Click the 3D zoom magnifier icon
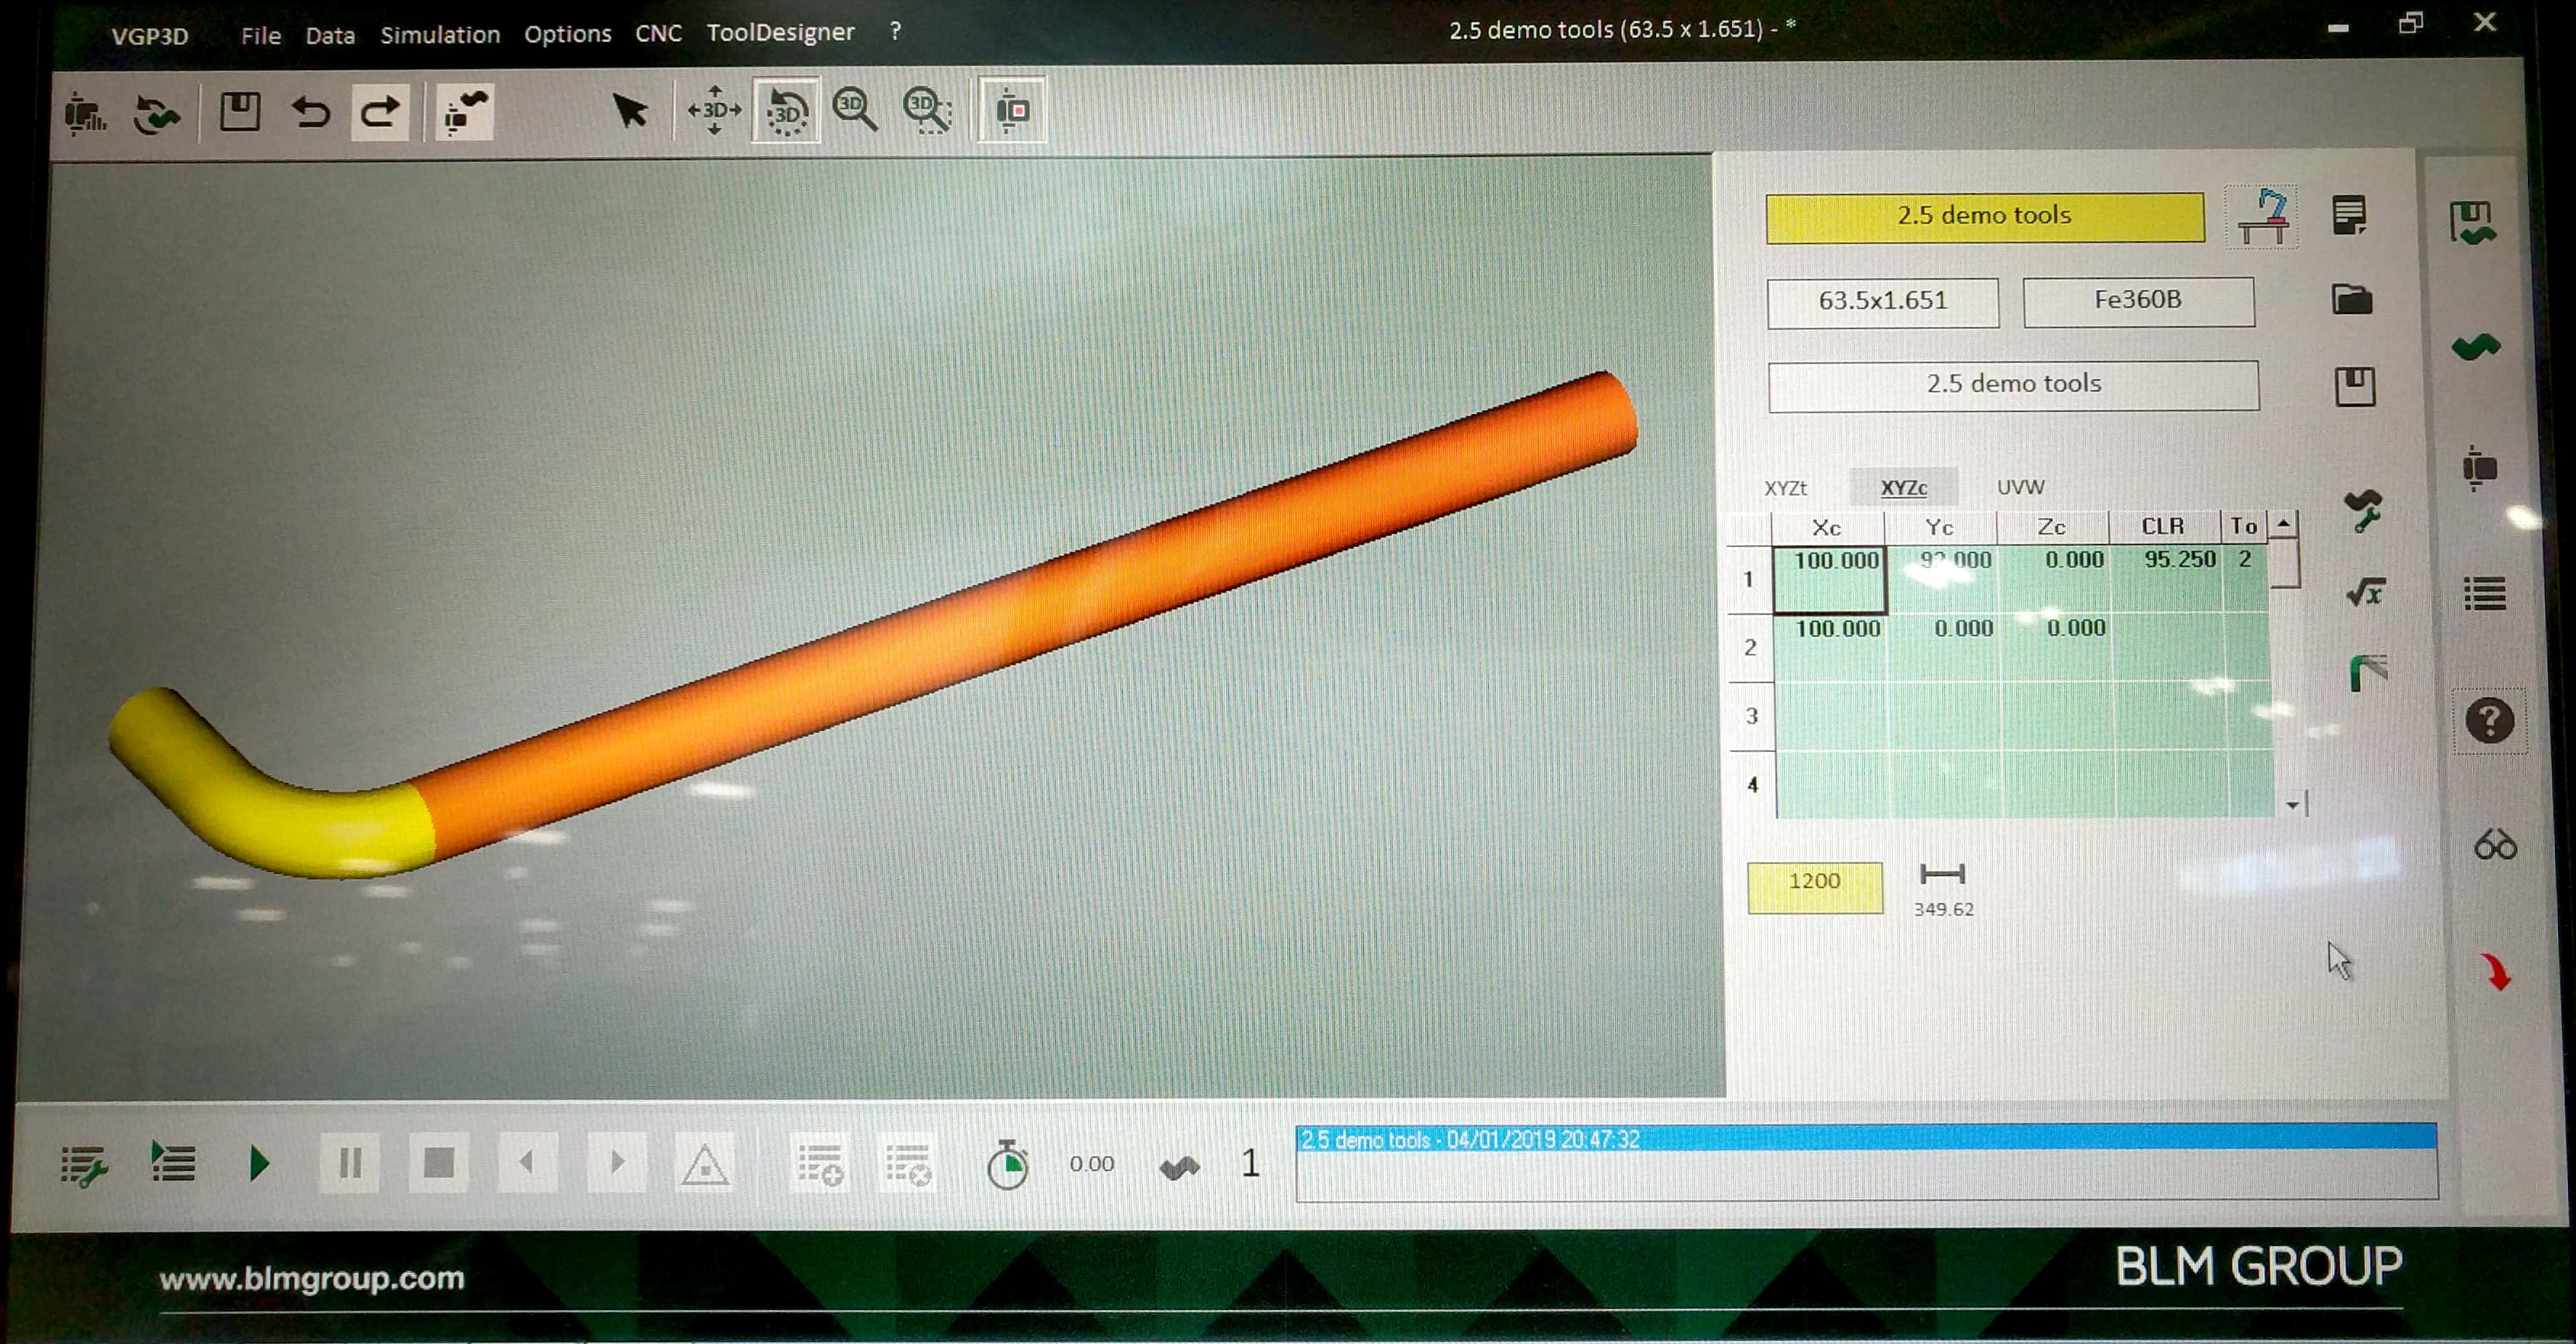2576x1344 pixels. (x=855, y=109)
